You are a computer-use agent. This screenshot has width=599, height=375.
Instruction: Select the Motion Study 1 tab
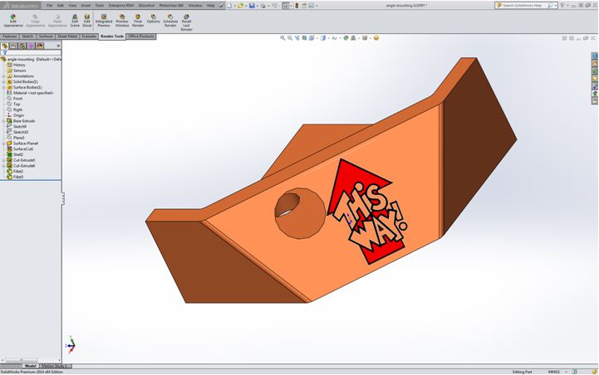pyautogui.click(x=55, y=366)
